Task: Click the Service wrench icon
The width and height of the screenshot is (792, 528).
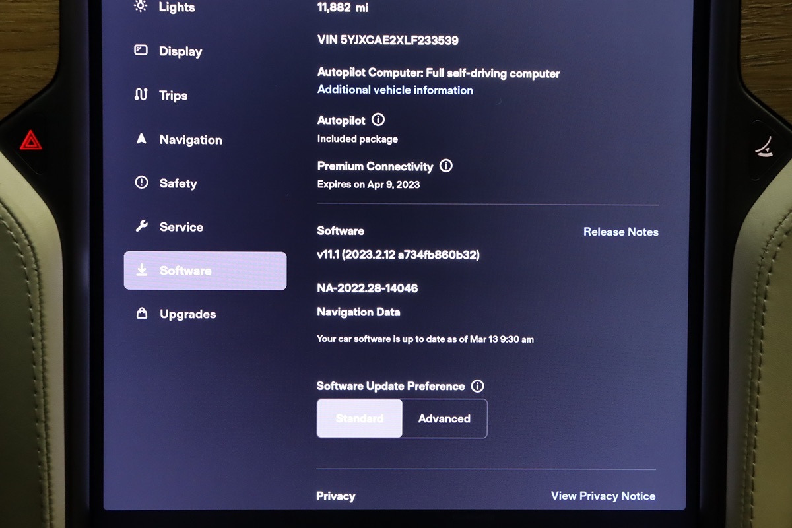Action: tap(141, 226)
